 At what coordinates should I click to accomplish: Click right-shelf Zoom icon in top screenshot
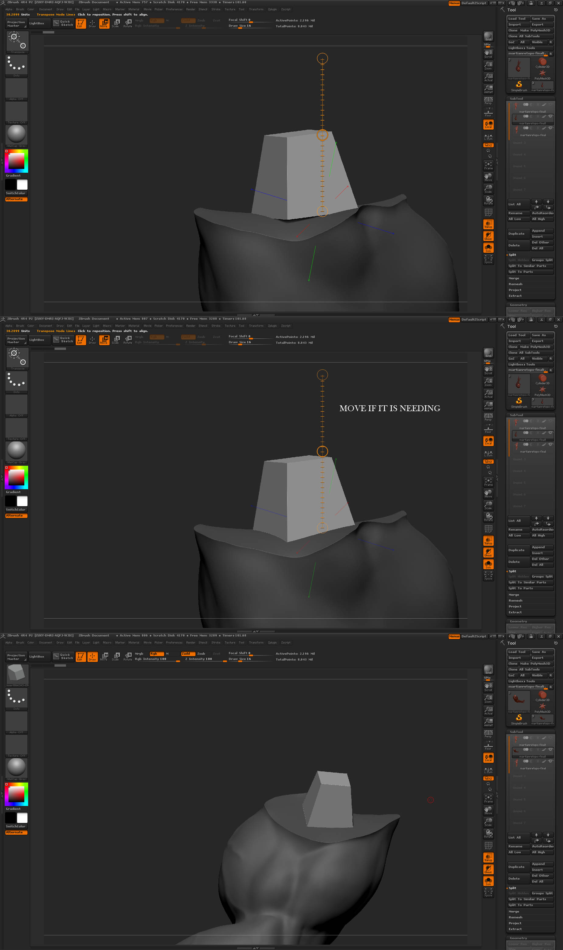point(488,66)
